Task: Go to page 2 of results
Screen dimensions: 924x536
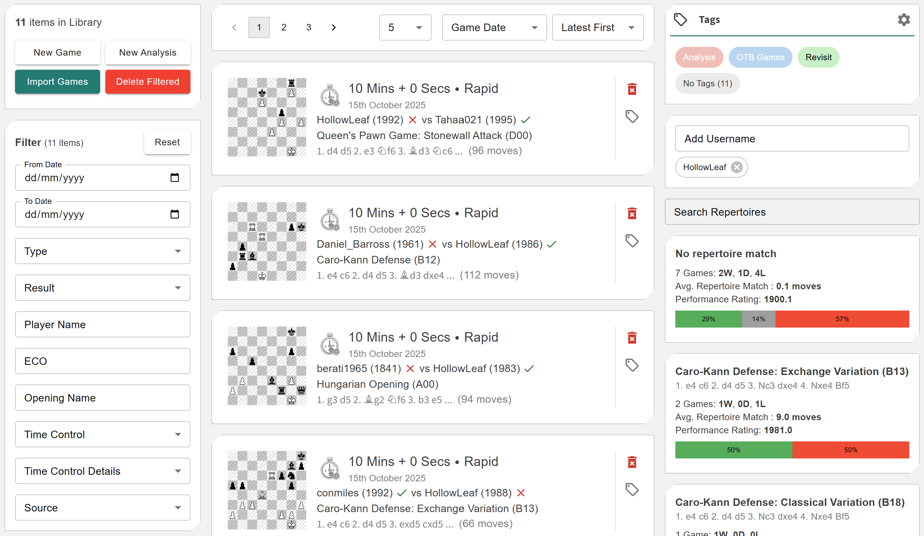Action: tap(283, 27)
